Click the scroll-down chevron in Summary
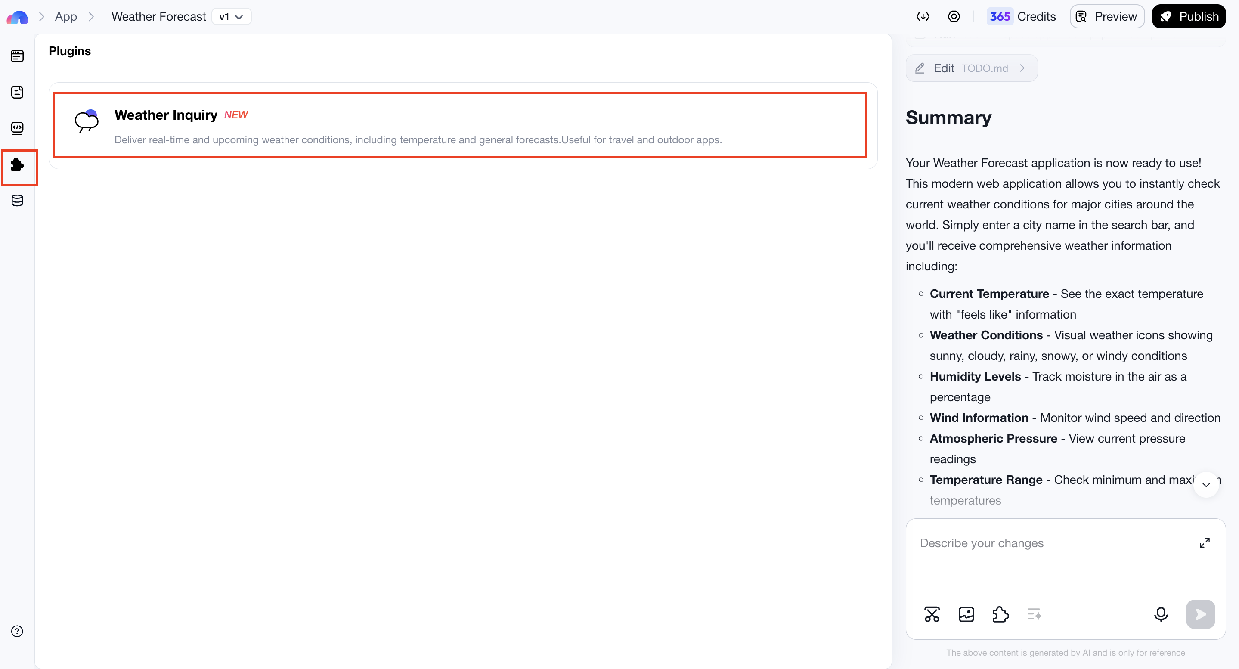 click(x=1206, y=484)
